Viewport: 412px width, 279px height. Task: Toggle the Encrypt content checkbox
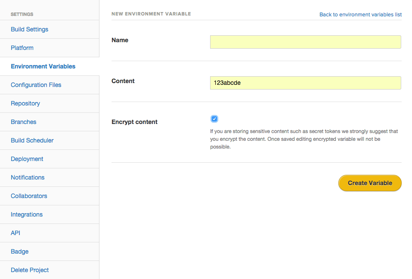(x=214, y=119)
